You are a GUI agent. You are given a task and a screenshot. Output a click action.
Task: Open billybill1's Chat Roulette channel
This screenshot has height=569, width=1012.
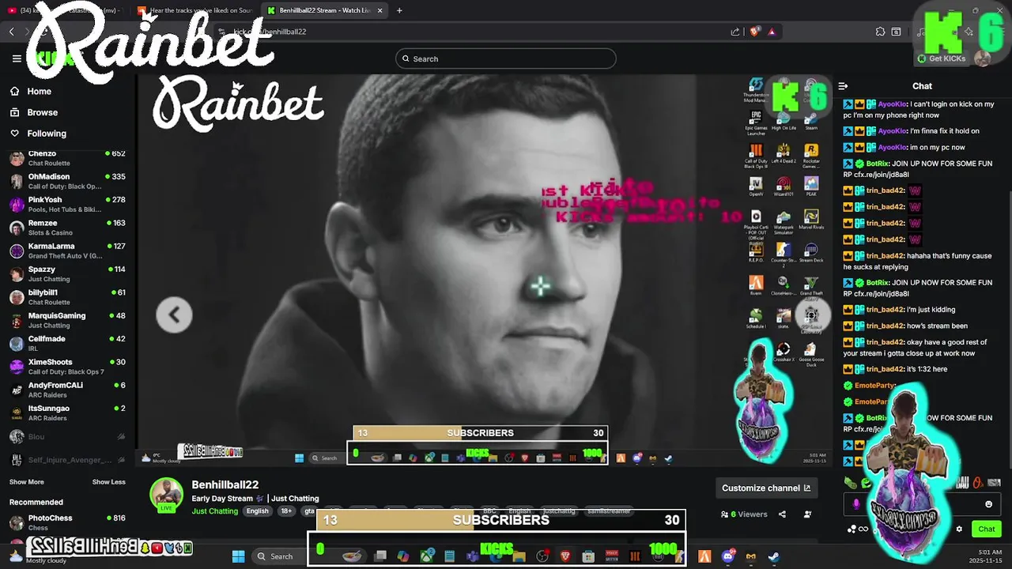pyautogui.click(x=67, y=297)
